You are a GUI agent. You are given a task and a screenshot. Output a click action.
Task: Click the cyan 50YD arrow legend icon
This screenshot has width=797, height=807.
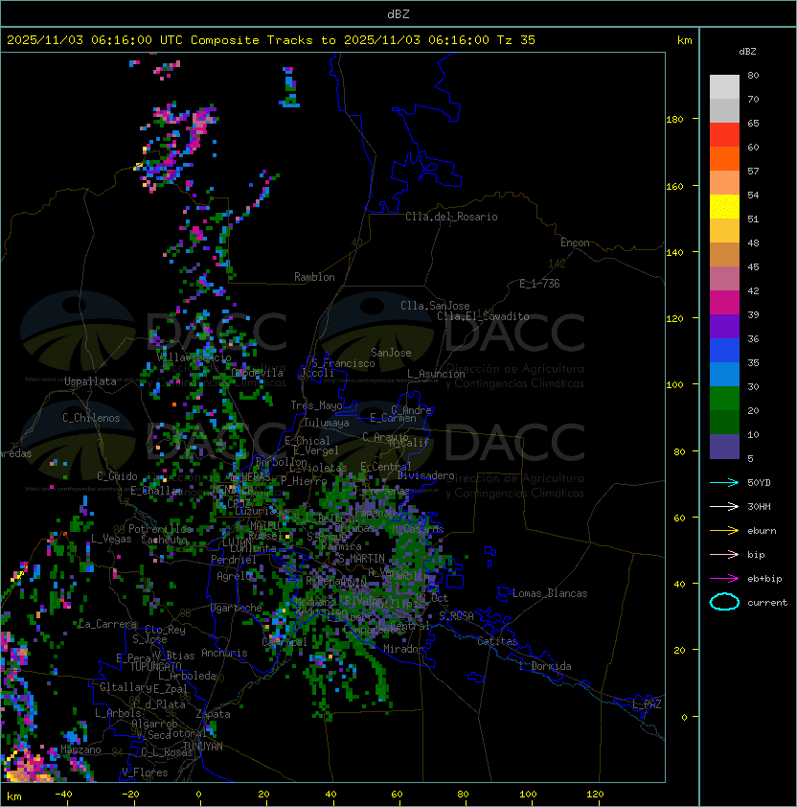click(724, 483)
